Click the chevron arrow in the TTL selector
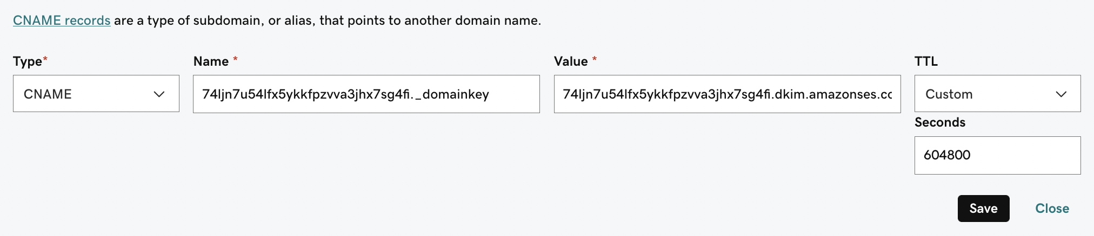The image size is (1094, 236). [1061, 94]
